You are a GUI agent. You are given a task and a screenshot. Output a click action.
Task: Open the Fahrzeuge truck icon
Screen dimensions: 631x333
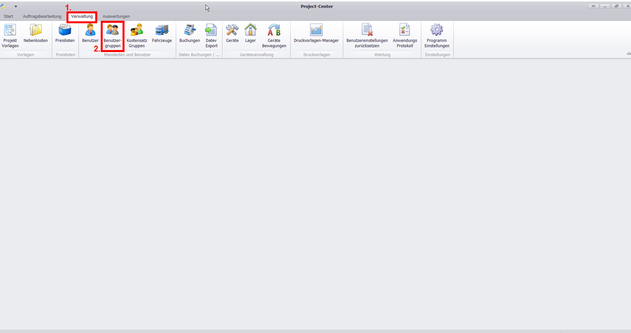(162, 35)
